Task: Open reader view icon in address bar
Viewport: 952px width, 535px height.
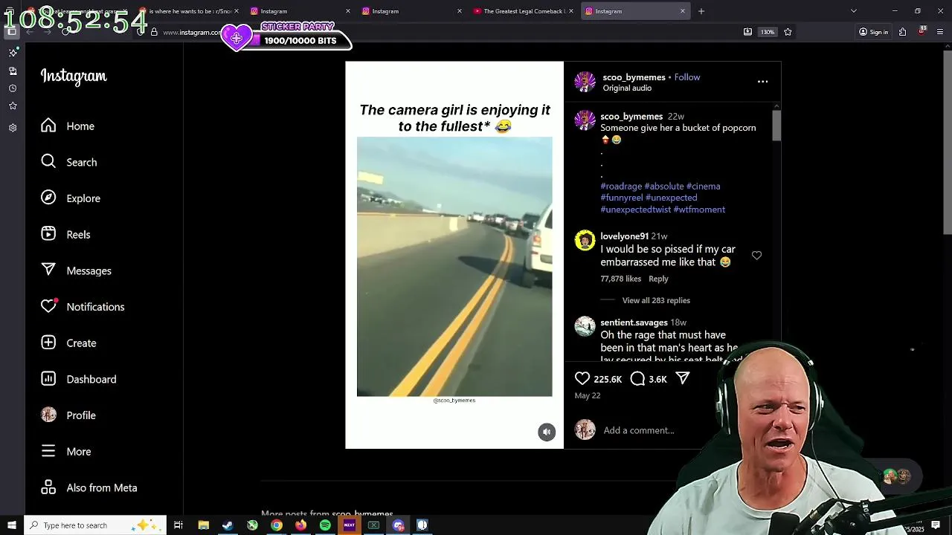Action: point(747,32)
